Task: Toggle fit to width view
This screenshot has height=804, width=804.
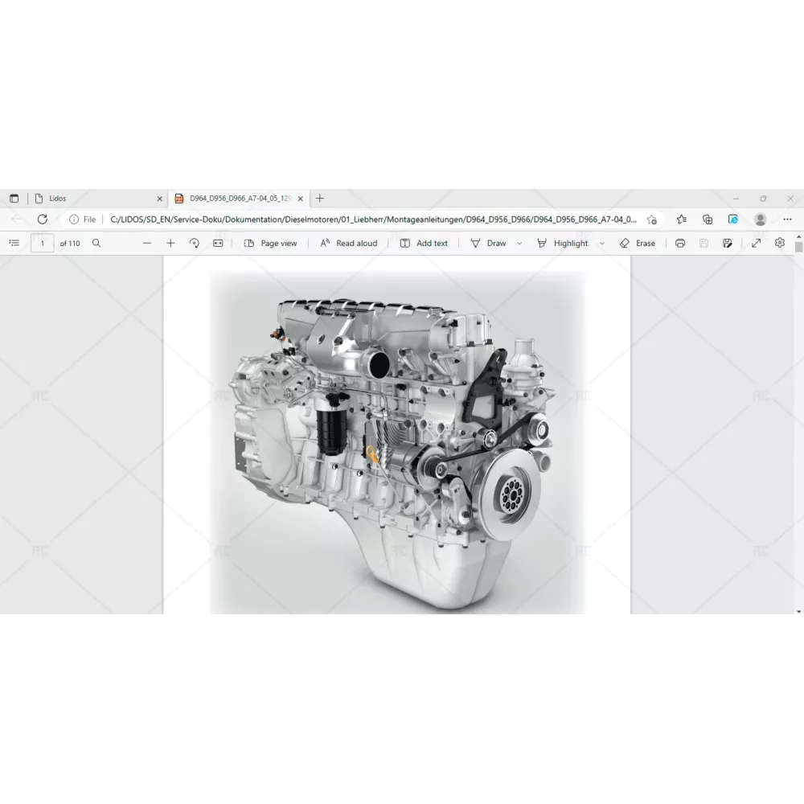Action: pos(218,243)
